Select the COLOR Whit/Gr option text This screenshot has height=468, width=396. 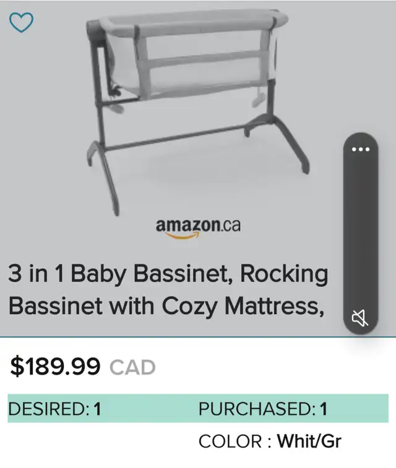(270, 441)
